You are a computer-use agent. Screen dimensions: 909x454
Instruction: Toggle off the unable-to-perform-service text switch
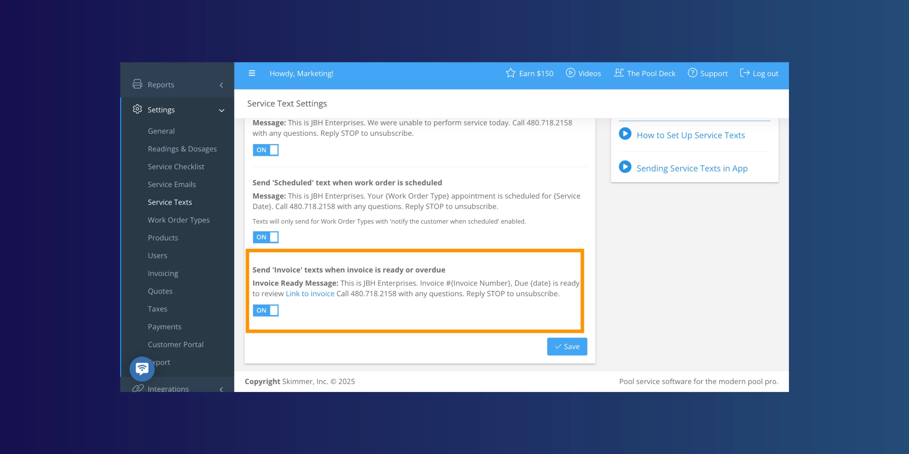click(266, 150)
